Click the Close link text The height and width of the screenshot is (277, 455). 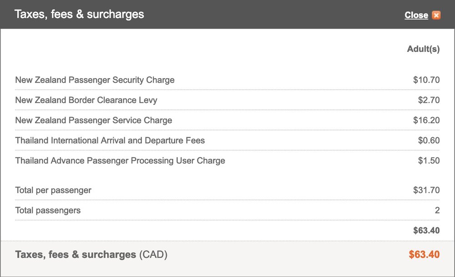(x=416, y=15)
